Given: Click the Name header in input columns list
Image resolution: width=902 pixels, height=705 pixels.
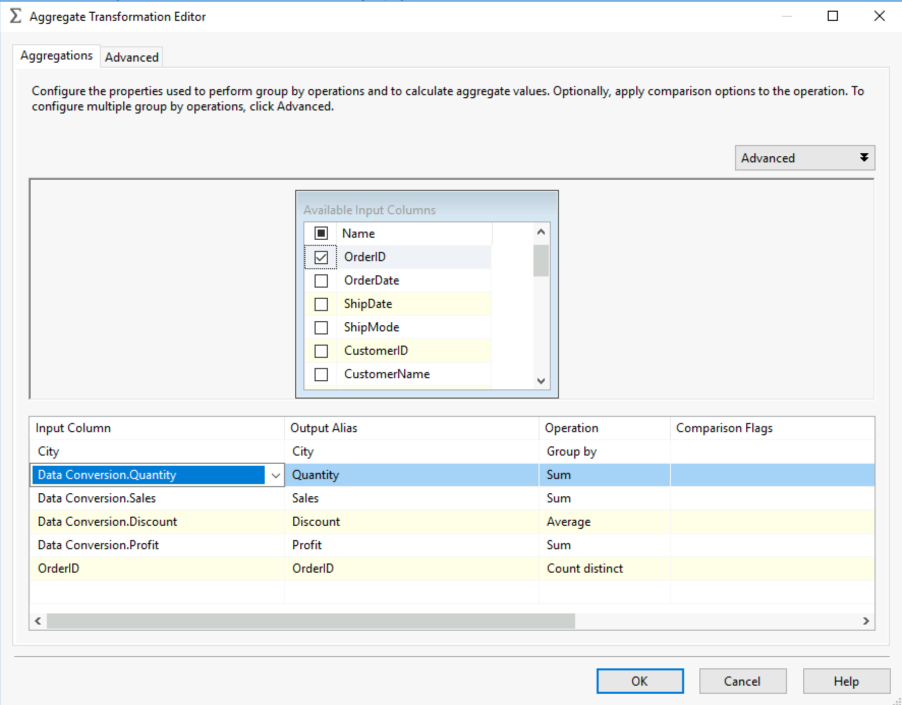Looking at the screenshot, I should [x=414, y=233].
